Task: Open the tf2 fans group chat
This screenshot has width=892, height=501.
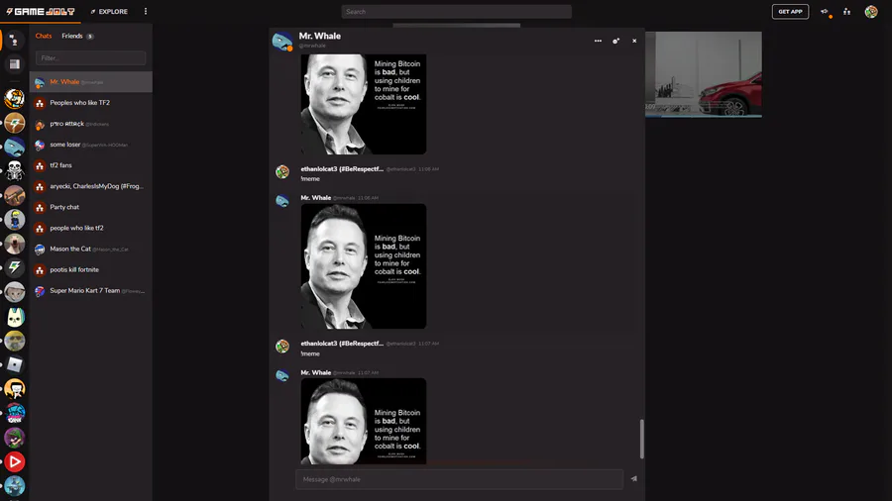Action: (x=91, y=165)
